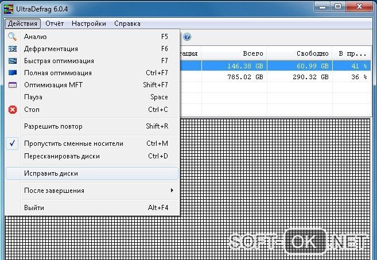
Task: Click the Оптимизация MFT icon
Action: pyautogui.click(x=13, y=85)
